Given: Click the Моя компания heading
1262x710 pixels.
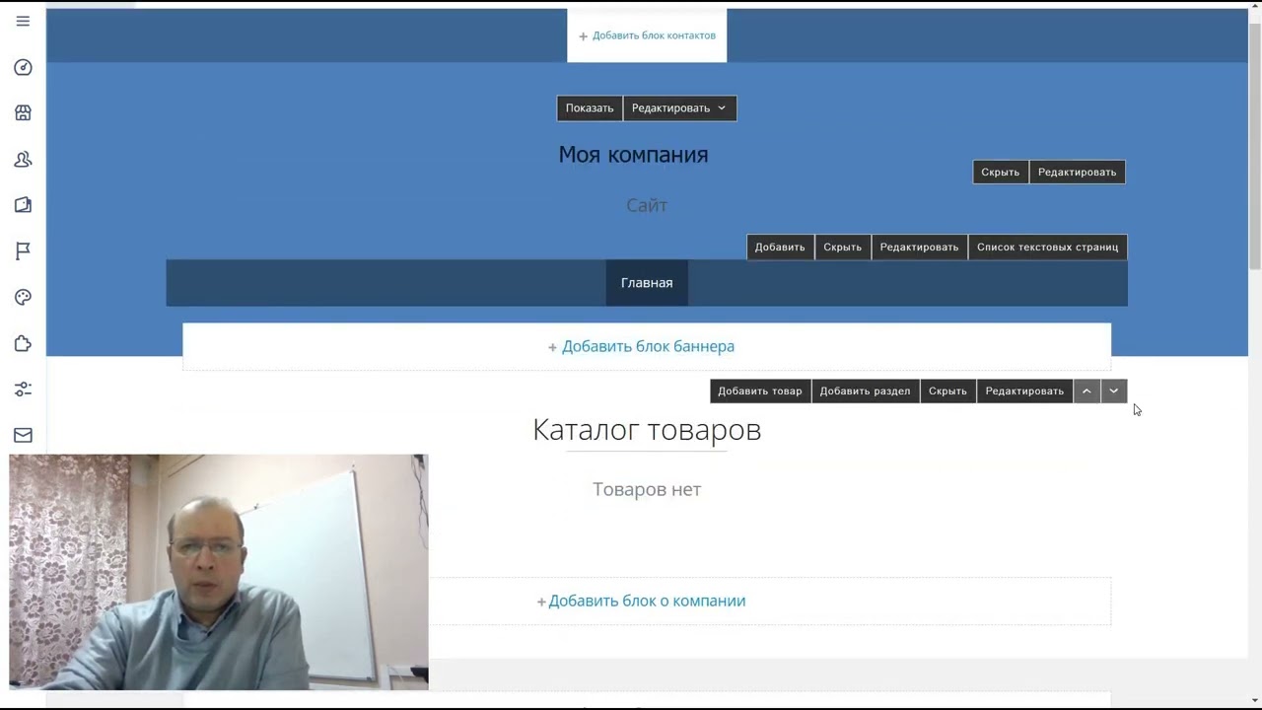Looking at the screenshot, I should click(x=634, y=155).
